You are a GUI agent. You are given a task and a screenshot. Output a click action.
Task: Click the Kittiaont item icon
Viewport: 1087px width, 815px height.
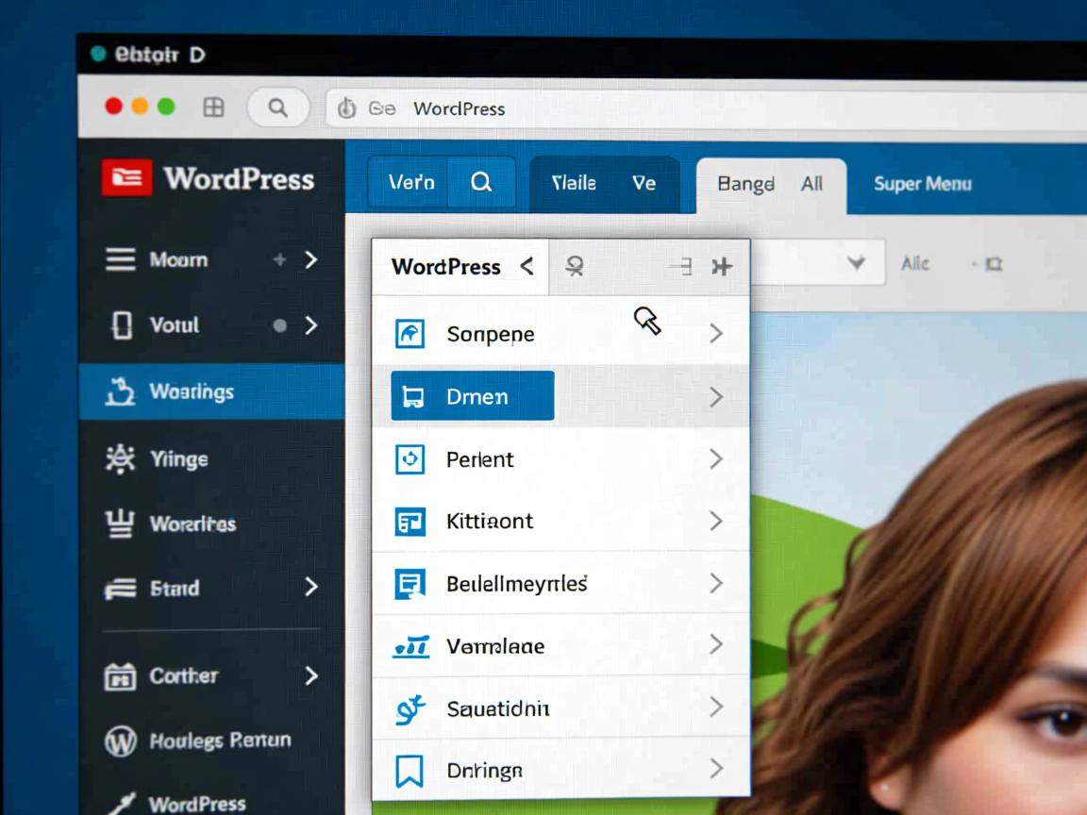coord(409,521)
